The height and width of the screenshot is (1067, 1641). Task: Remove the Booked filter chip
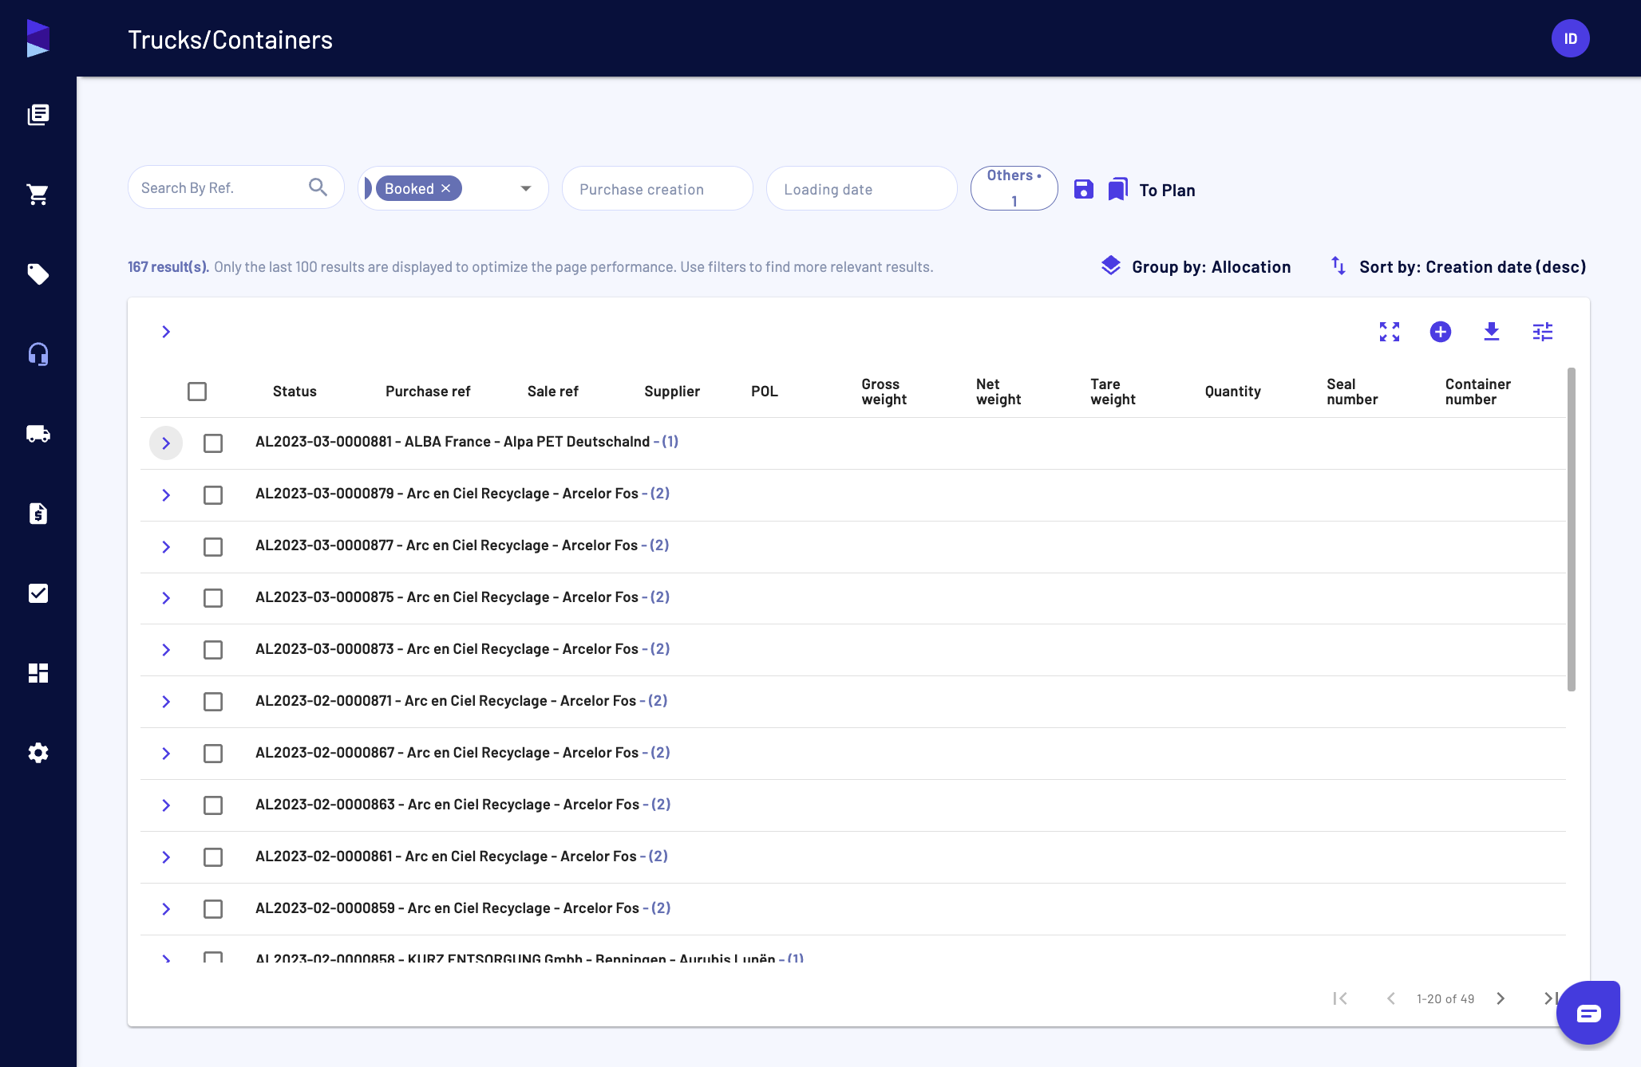pyautogui.click(x=446, y=188)
